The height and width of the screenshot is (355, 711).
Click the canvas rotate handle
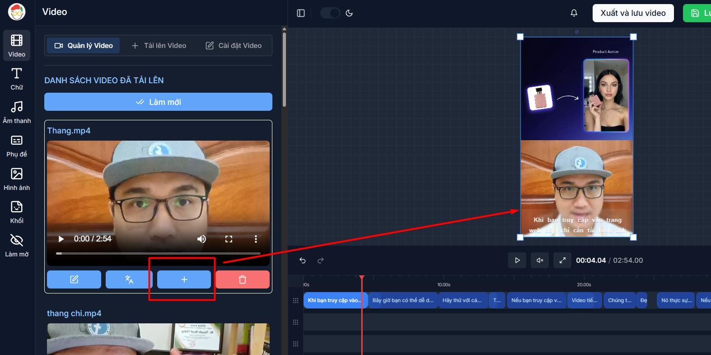(x=577, y=32)
